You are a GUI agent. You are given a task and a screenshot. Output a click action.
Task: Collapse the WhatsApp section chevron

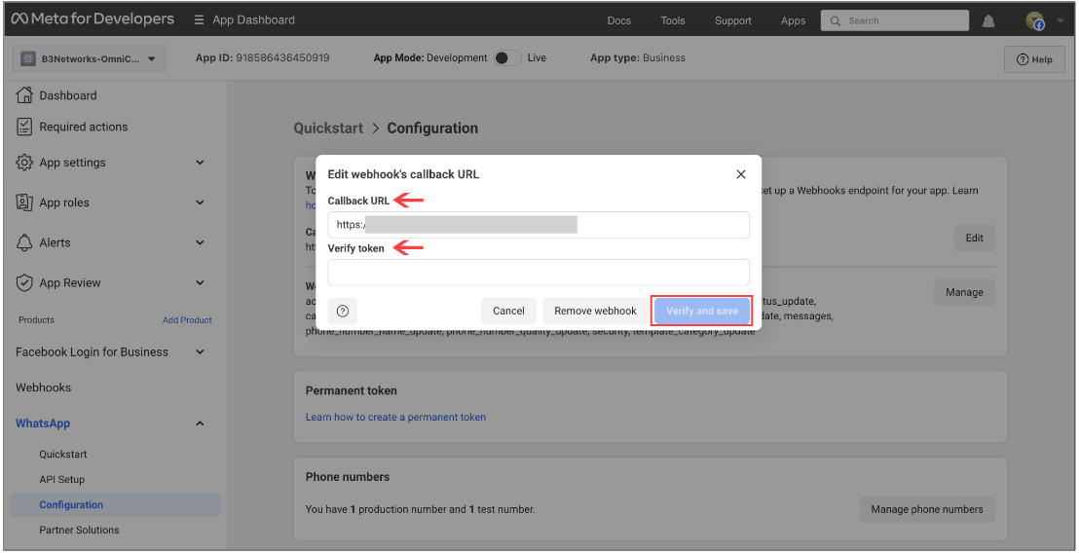200,423
